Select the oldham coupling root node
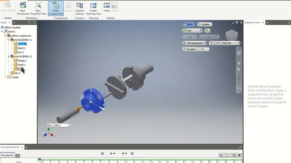This screenshot has height=163, width=291. pyautogui.click(x=12, y=27)
